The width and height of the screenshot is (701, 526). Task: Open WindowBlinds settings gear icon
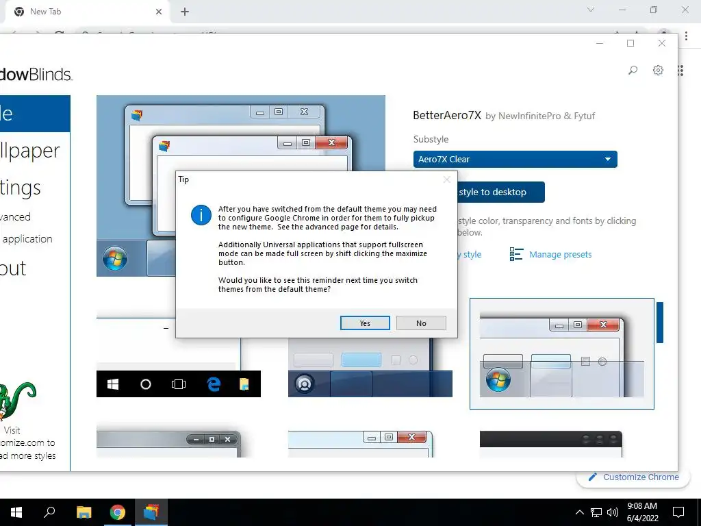[x=658, y=71]
